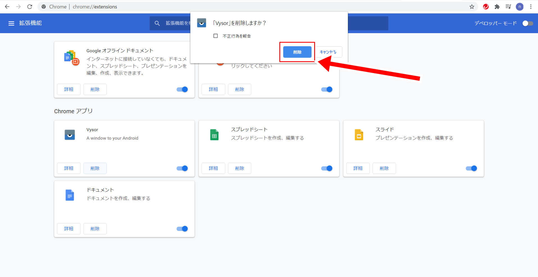538x277 pixels.
Task: Open 詳細 for ドキュメント
Action: (69, 229)
